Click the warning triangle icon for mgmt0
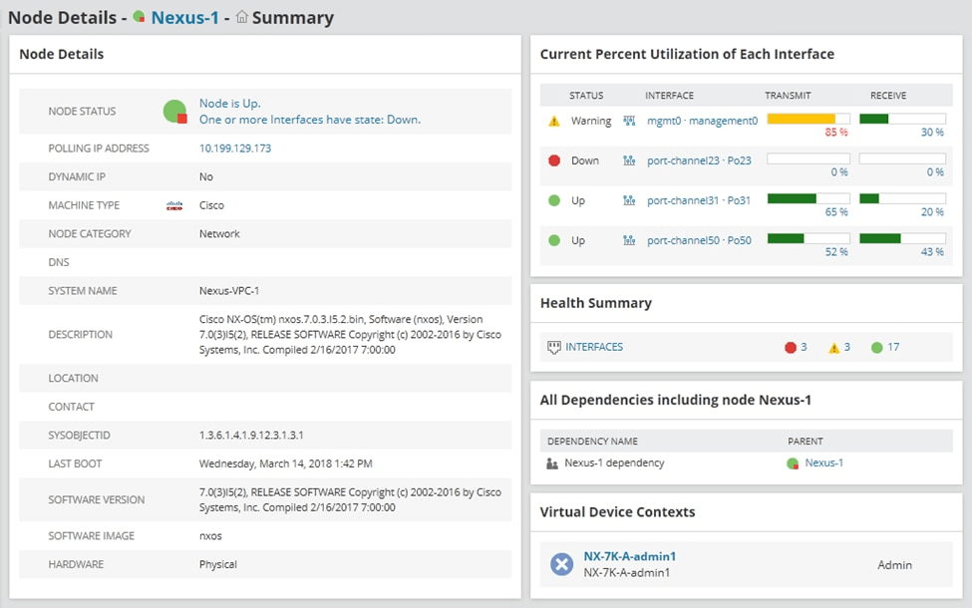The width and height of the screenshot is (972, 608). click(x=554, y=121)
